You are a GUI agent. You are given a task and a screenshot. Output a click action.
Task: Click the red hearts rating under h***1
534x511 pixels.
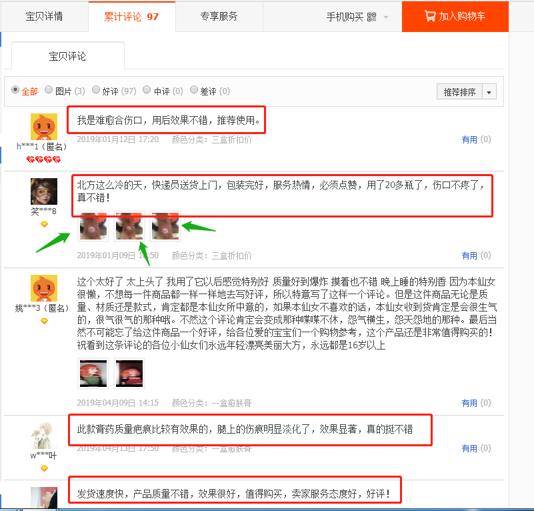[x=43, y=159]
